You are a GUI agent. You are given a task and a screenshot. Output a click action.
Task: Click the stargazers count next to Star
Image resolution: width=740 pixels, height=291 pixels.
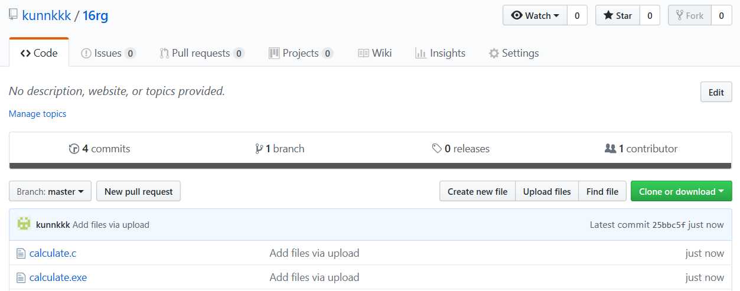(x=650, y=16)
